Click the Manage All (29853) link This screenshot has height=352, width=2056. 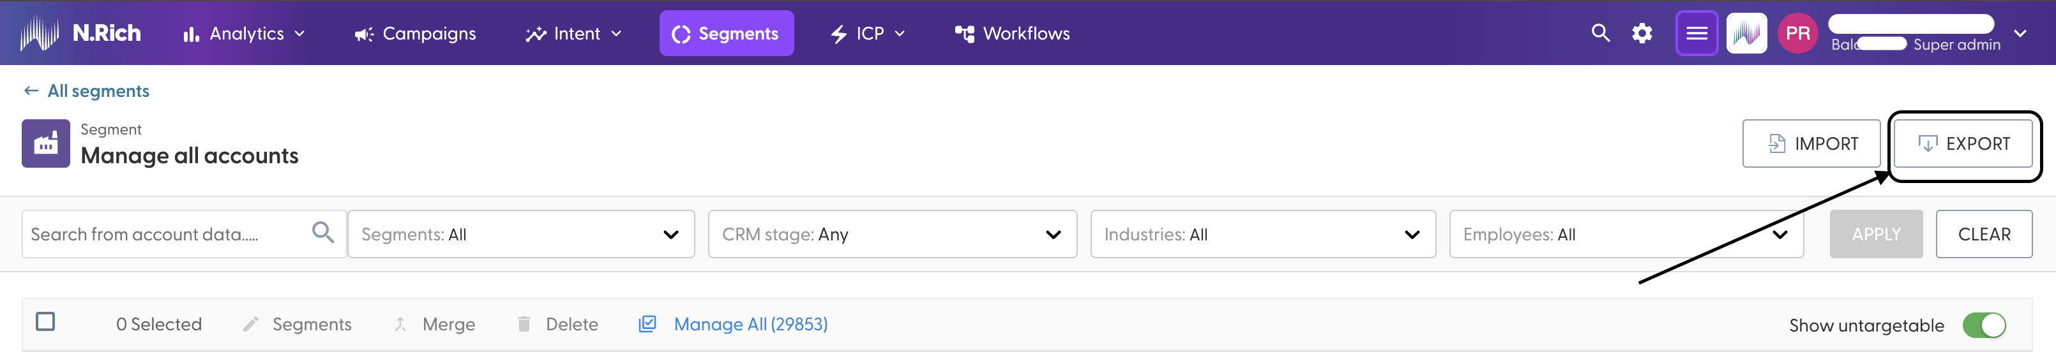point(750,324)
